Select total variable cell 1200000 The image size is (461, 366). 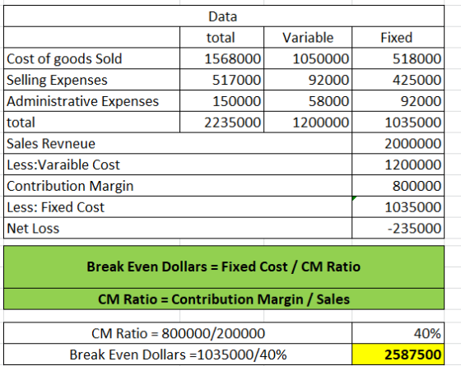[308, 122]
